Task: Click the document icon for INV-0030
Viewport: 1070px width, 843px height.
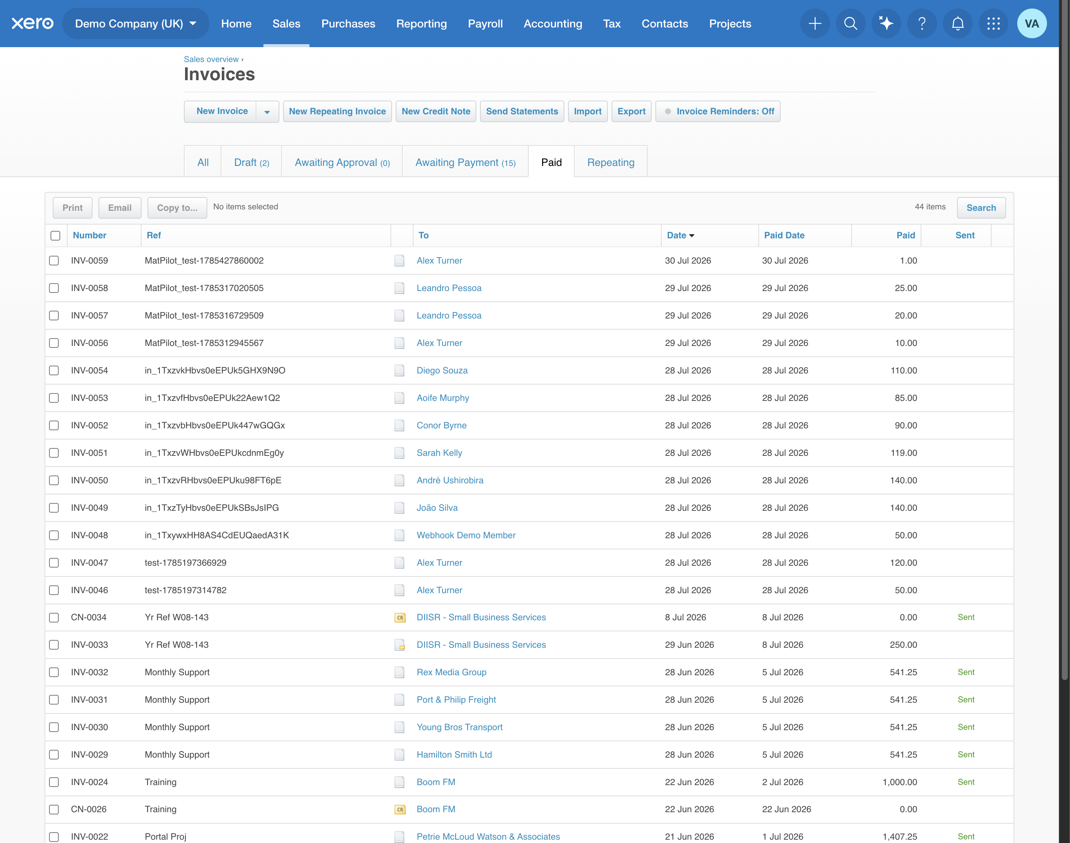Action: (399, 727)
